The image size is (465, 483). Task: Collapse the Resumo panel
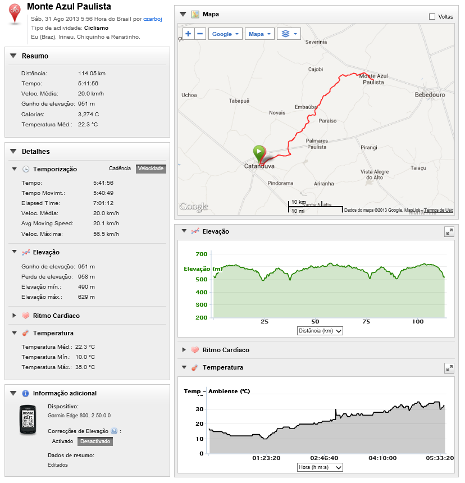pyautogui.click(x=12, y=56)
